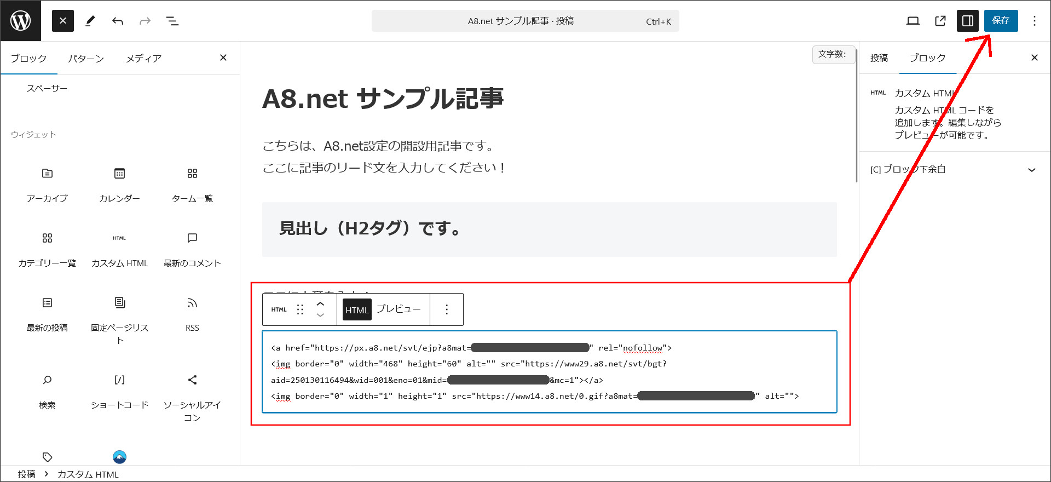Image resolution: width=1051 pixels, height=482 pixels.
Task: Expand the [C] ブロック下余白 panel
Action: coord(954,169)
